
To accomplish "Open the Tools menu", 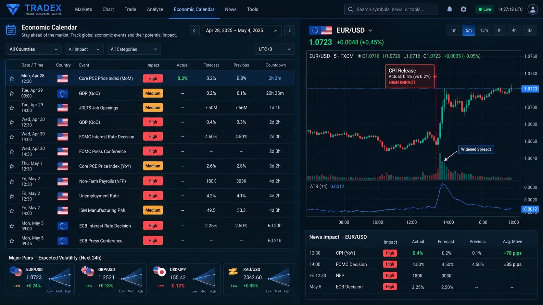I will (252, 9).
